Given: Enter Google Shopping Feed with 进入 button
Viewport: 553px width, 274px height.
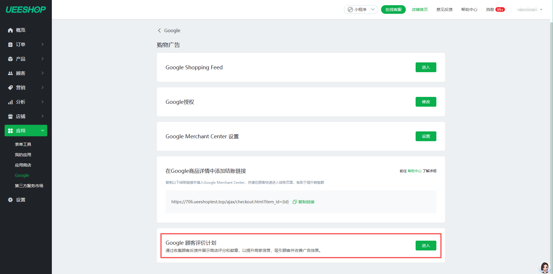Looking at the screenshot, I should [426, 67].
